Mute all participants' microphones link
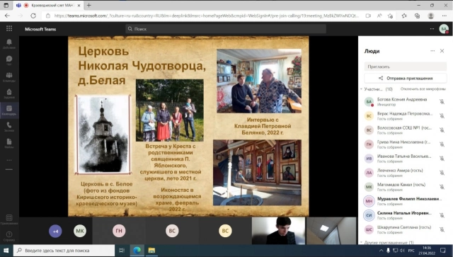This screenshot has height=257, width=453. point(423,89)
